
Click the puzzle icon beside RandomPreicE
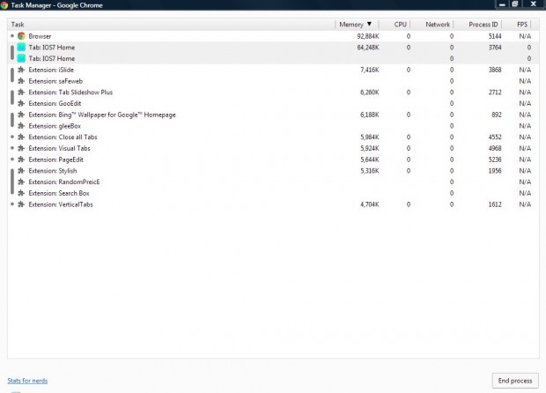(21, 182)
